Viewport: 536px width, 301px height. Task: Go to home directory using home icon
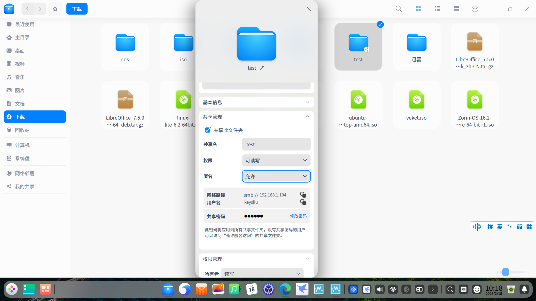pos(55,9)
